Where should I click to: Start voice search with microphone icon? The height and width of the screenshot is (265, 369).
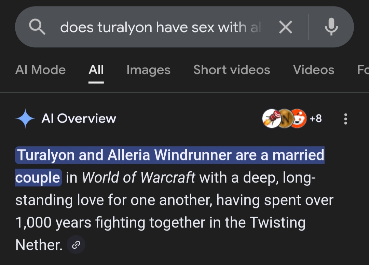331,27
